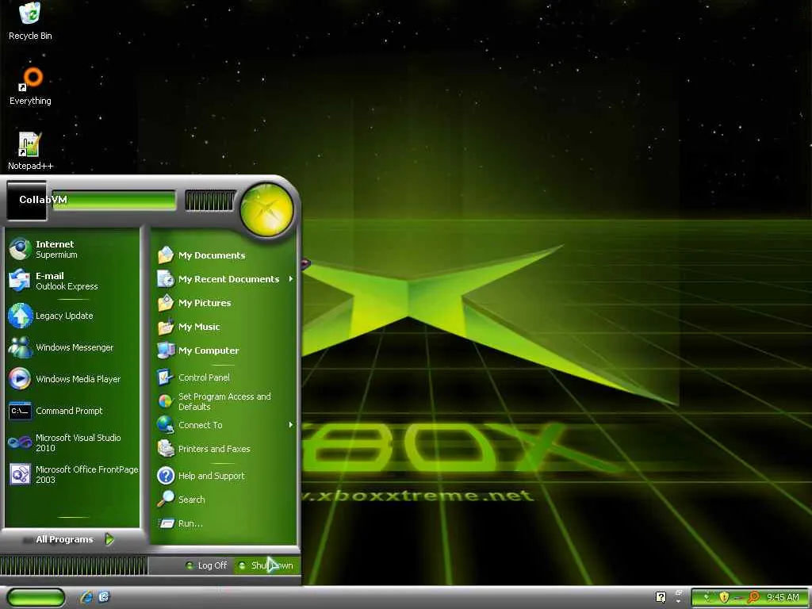The height and width of the screenshot is (609, 812).
Task: Select the Everything desktop shortcut
Action: tap(30, 86)
